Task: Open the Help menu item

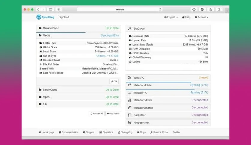Action: (186, 17)
